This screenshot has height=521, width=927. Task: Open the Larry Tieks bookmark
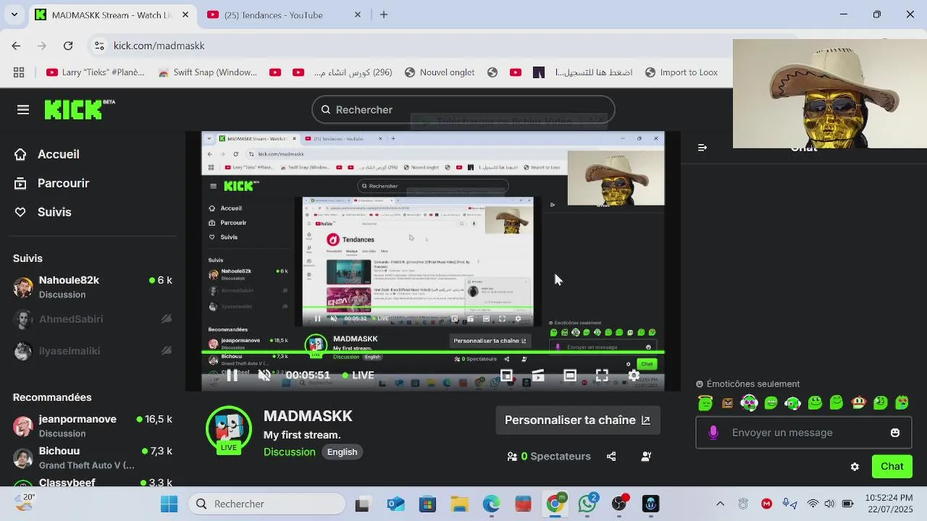(96, 72)
